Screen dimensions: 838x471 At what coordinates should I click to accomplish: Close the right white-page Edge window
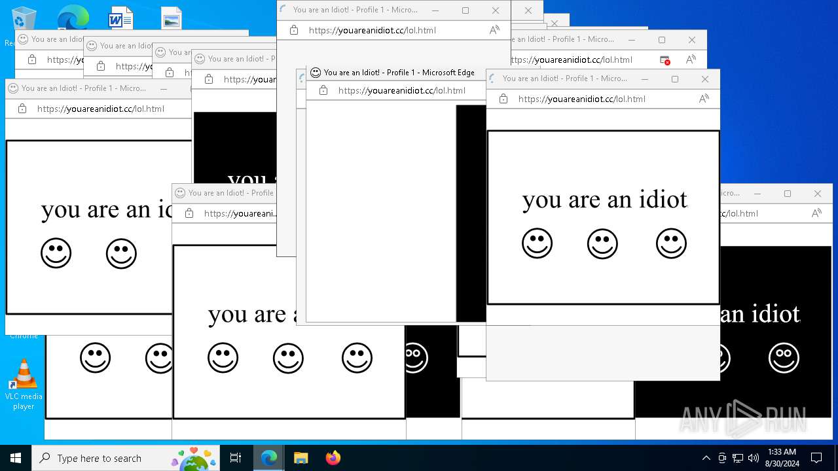[705, 79]
